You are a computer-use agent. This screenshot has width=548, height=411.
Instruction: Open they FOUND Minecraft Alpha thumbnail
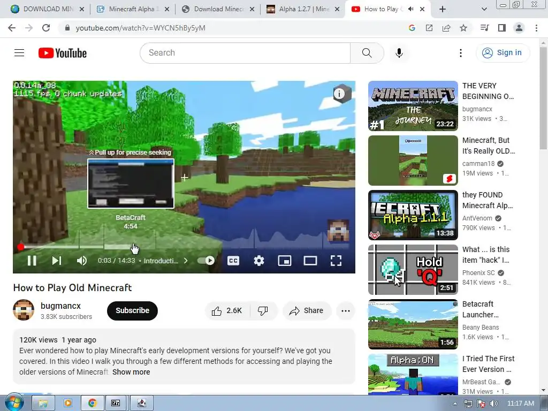(x=413, y=215)
